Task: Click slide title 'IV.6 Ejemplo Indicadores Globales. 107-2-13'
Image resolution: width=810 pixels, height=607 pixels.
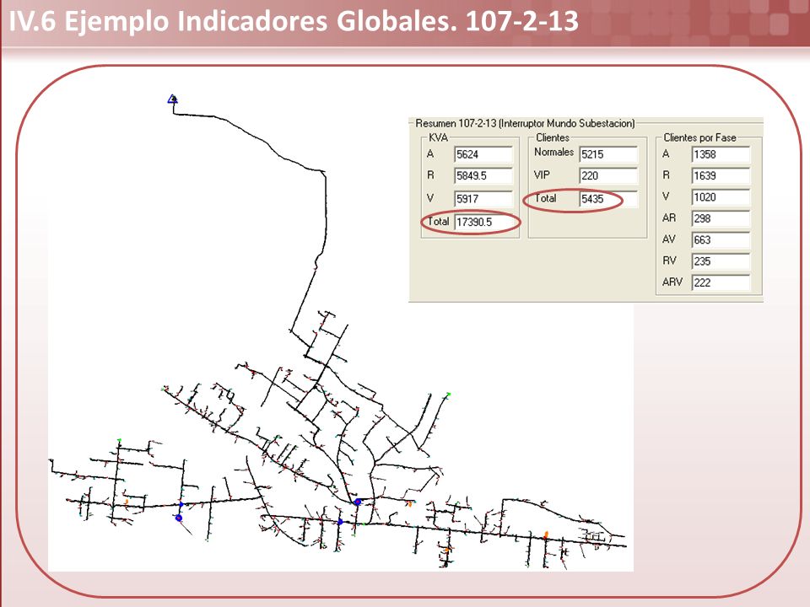Action: coord(294,22)
